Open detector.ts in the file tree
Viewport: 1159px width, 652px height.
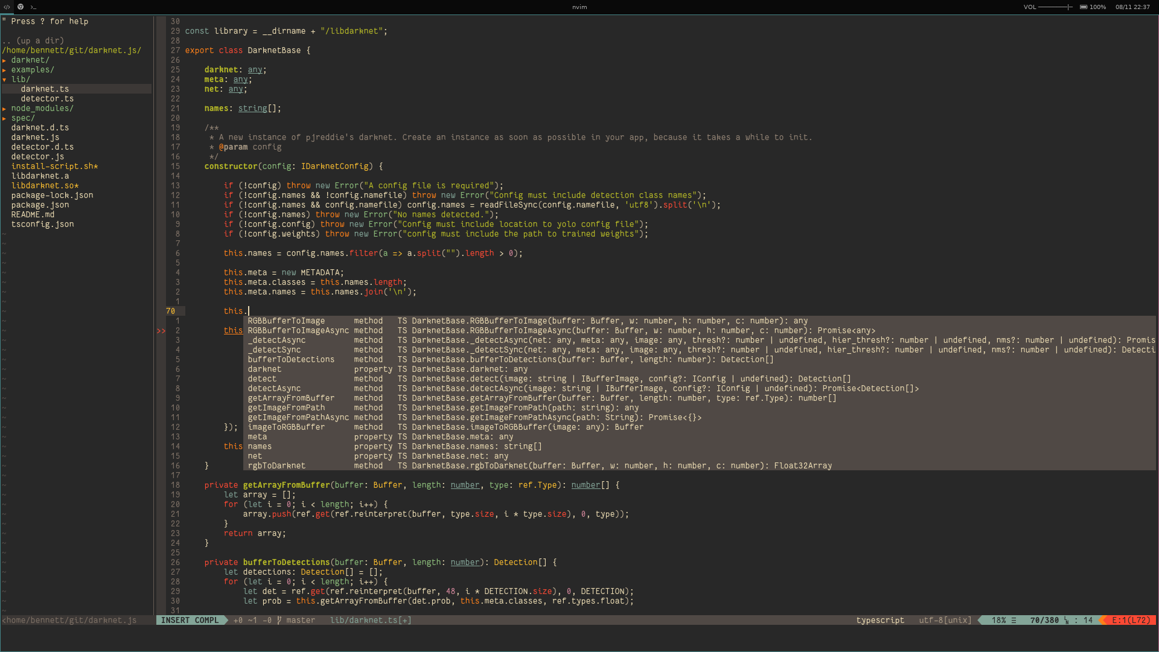(x=47, y=98)
